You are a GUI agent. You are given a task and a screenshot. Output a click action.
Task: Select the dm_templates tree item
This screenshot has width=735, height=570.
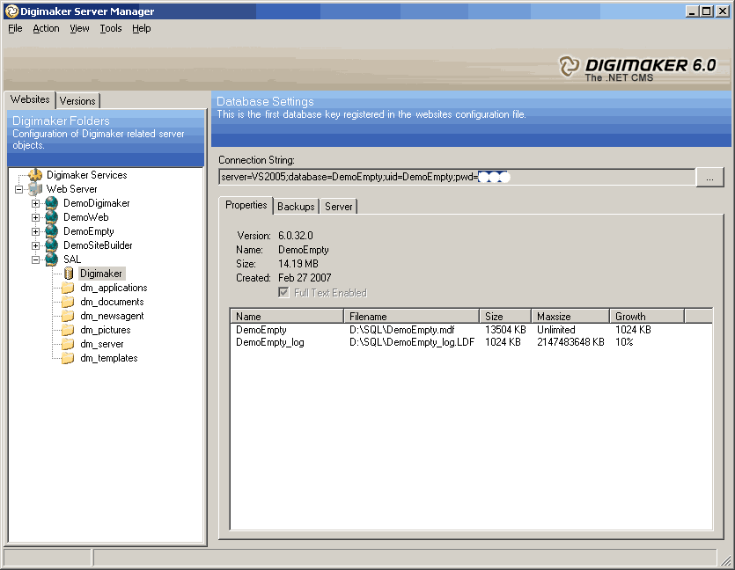[109, 358]
